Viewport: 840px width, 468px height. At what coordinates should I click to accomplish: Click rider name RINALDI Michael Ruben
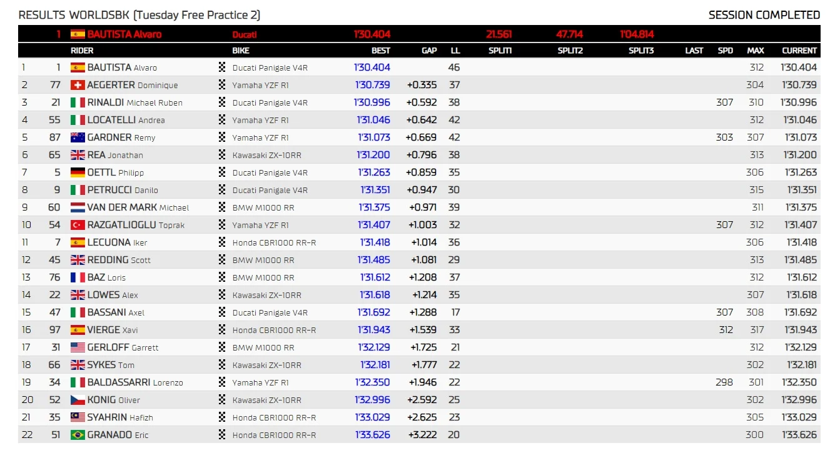[134, 102]
